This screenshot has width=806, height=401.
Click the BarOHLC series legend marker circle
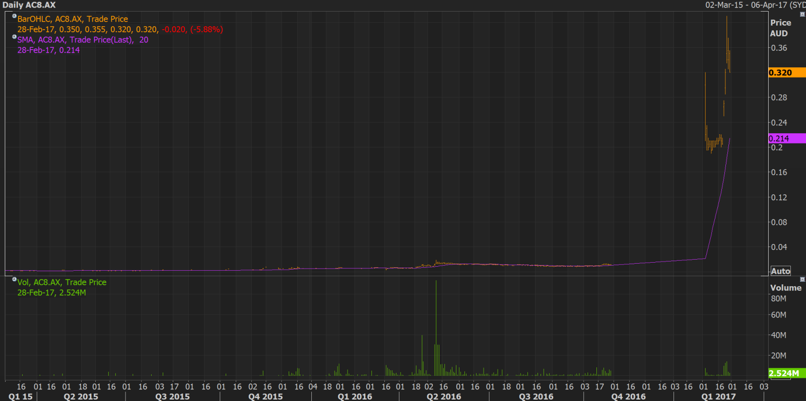coord(14,16)
